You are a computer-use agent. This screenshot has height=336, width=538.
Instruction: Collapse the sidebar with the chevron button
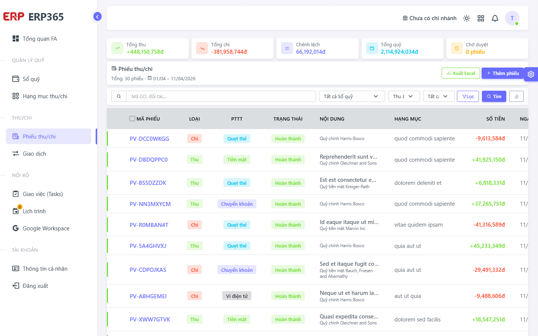pyautogui.click(x=98, y=16)
